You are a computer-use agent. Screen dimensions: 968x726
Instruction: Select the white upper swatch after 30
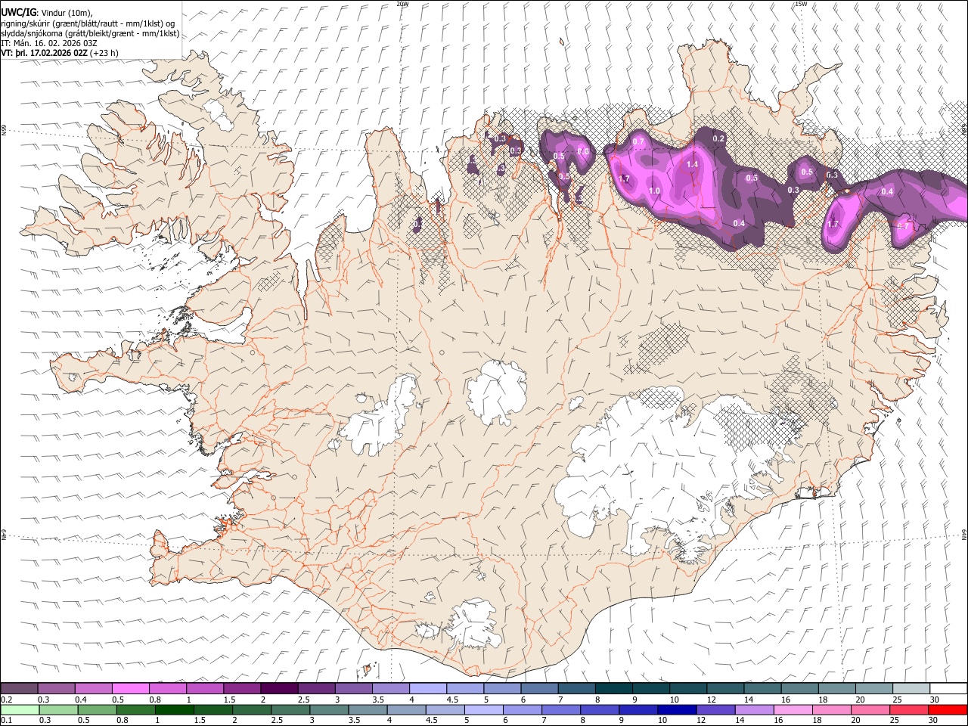click(x=948, y=688)
